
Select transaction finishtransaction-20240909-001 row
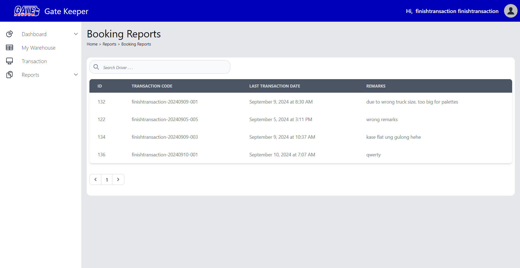pos(165,102)
